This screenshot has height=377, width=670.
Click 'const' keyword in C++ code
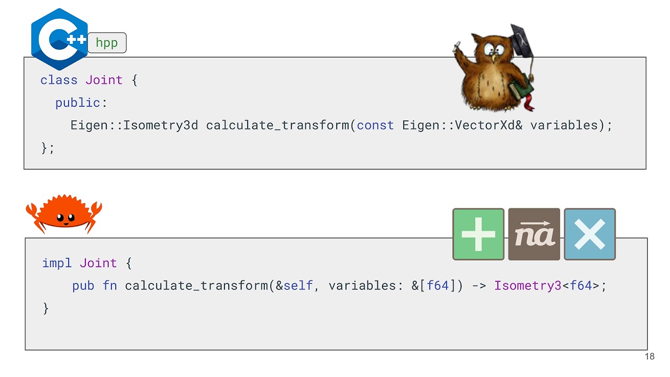375,126
